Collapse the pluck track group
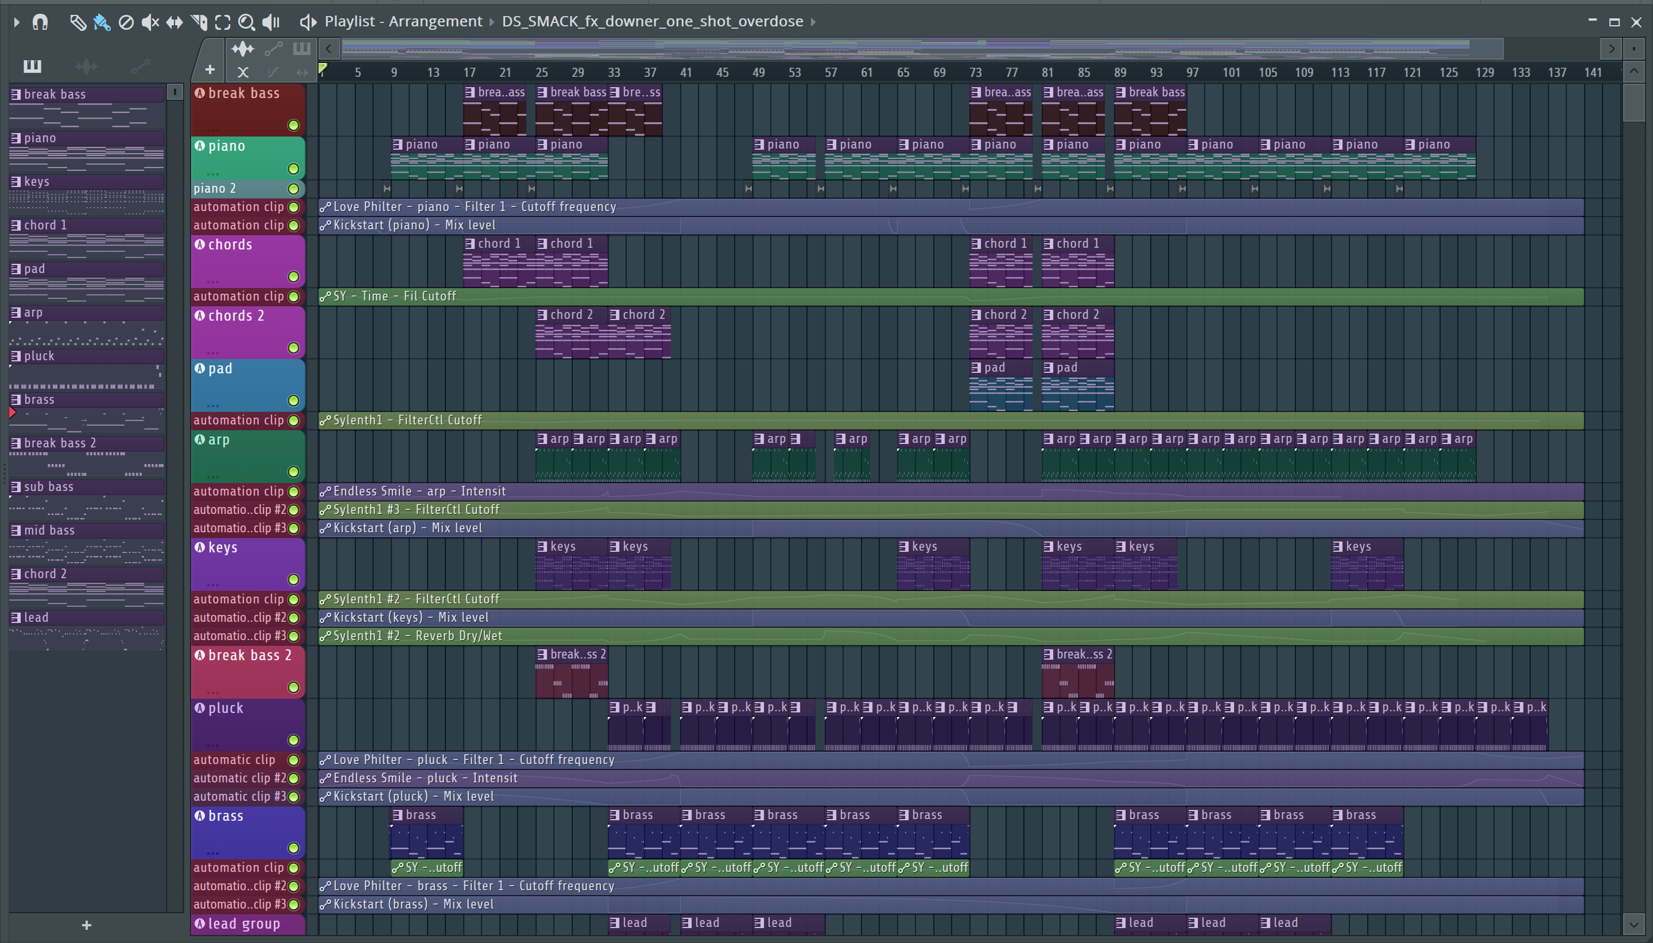1653x943 pixels. (x=200, y=708)
